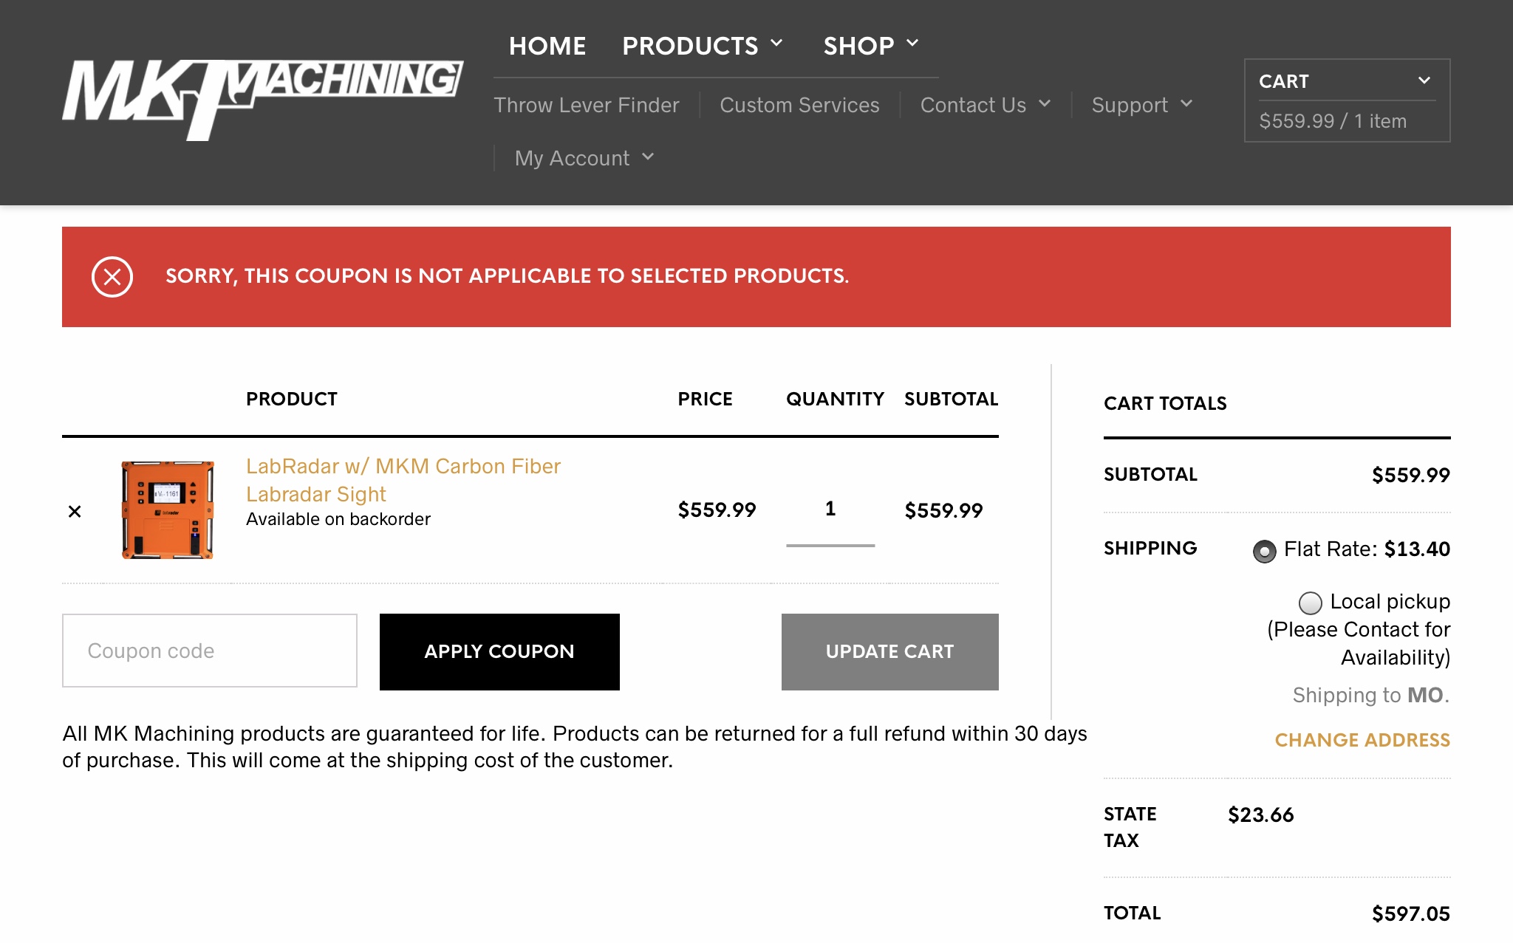Select the Local pickup shipping option
The height and width of the screenshot is (943, 1513).
tap(1311, 603)
